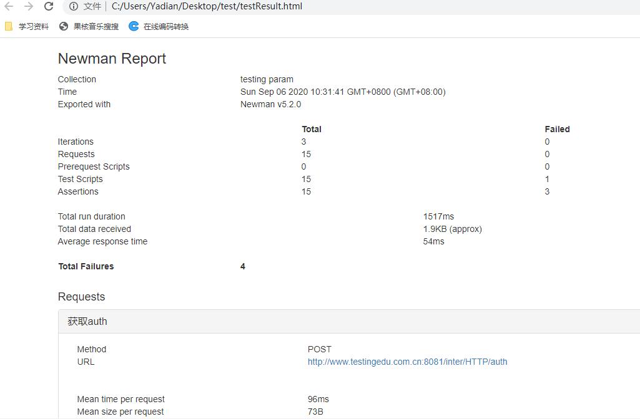Click the 'Failed' column header
640x419 pixels.
pos(557,129)
